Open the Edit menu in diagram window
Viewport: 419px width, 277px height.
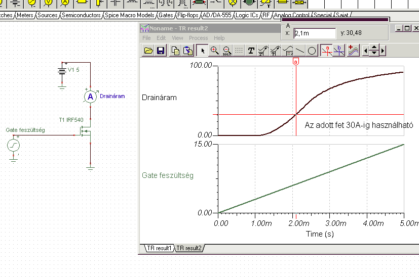[x=161, y=38]
